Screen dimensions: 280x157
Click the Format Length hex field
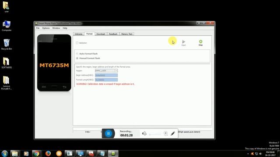click(106, 80)
